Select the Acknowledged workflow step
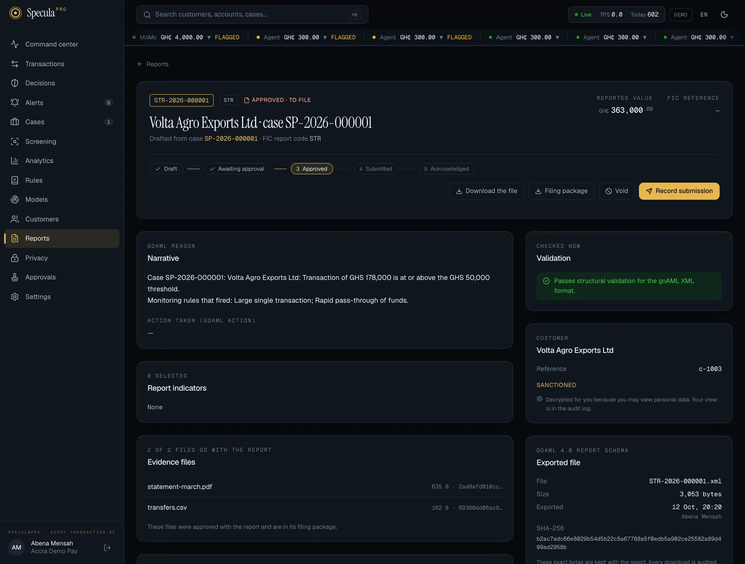The width and height of the screenshot is (745, 564). [x=447, y=169]
